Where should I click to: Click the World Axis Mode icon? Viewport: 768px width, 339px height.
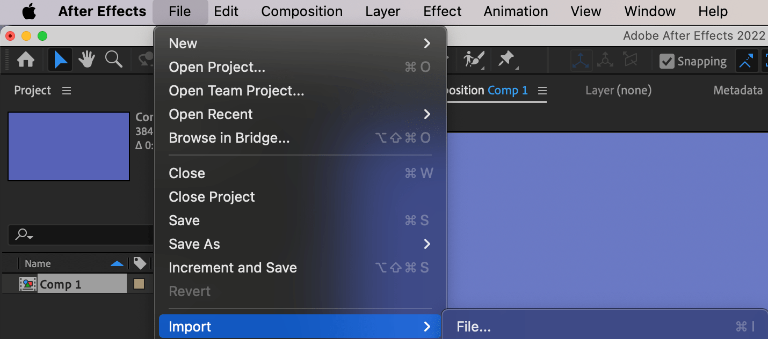[x=605, y=61]
